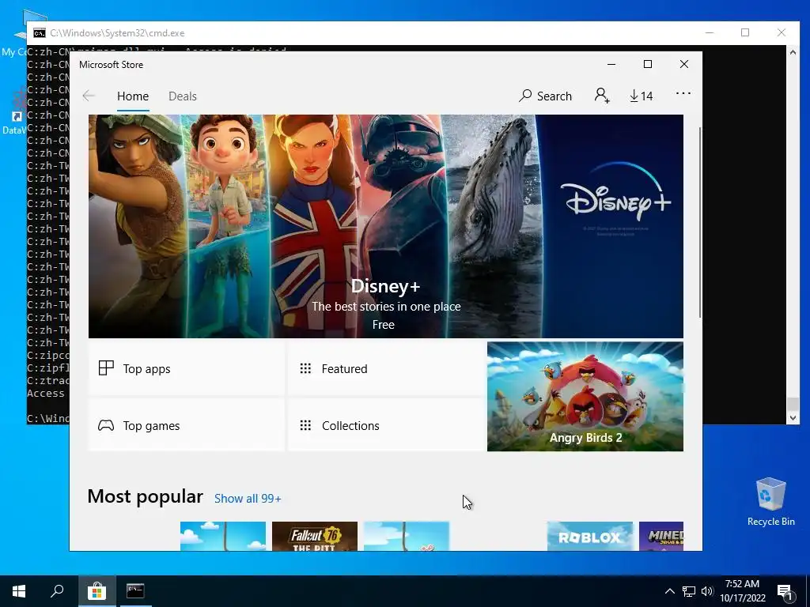Close the Microsoft Store window

click(684, 64)
